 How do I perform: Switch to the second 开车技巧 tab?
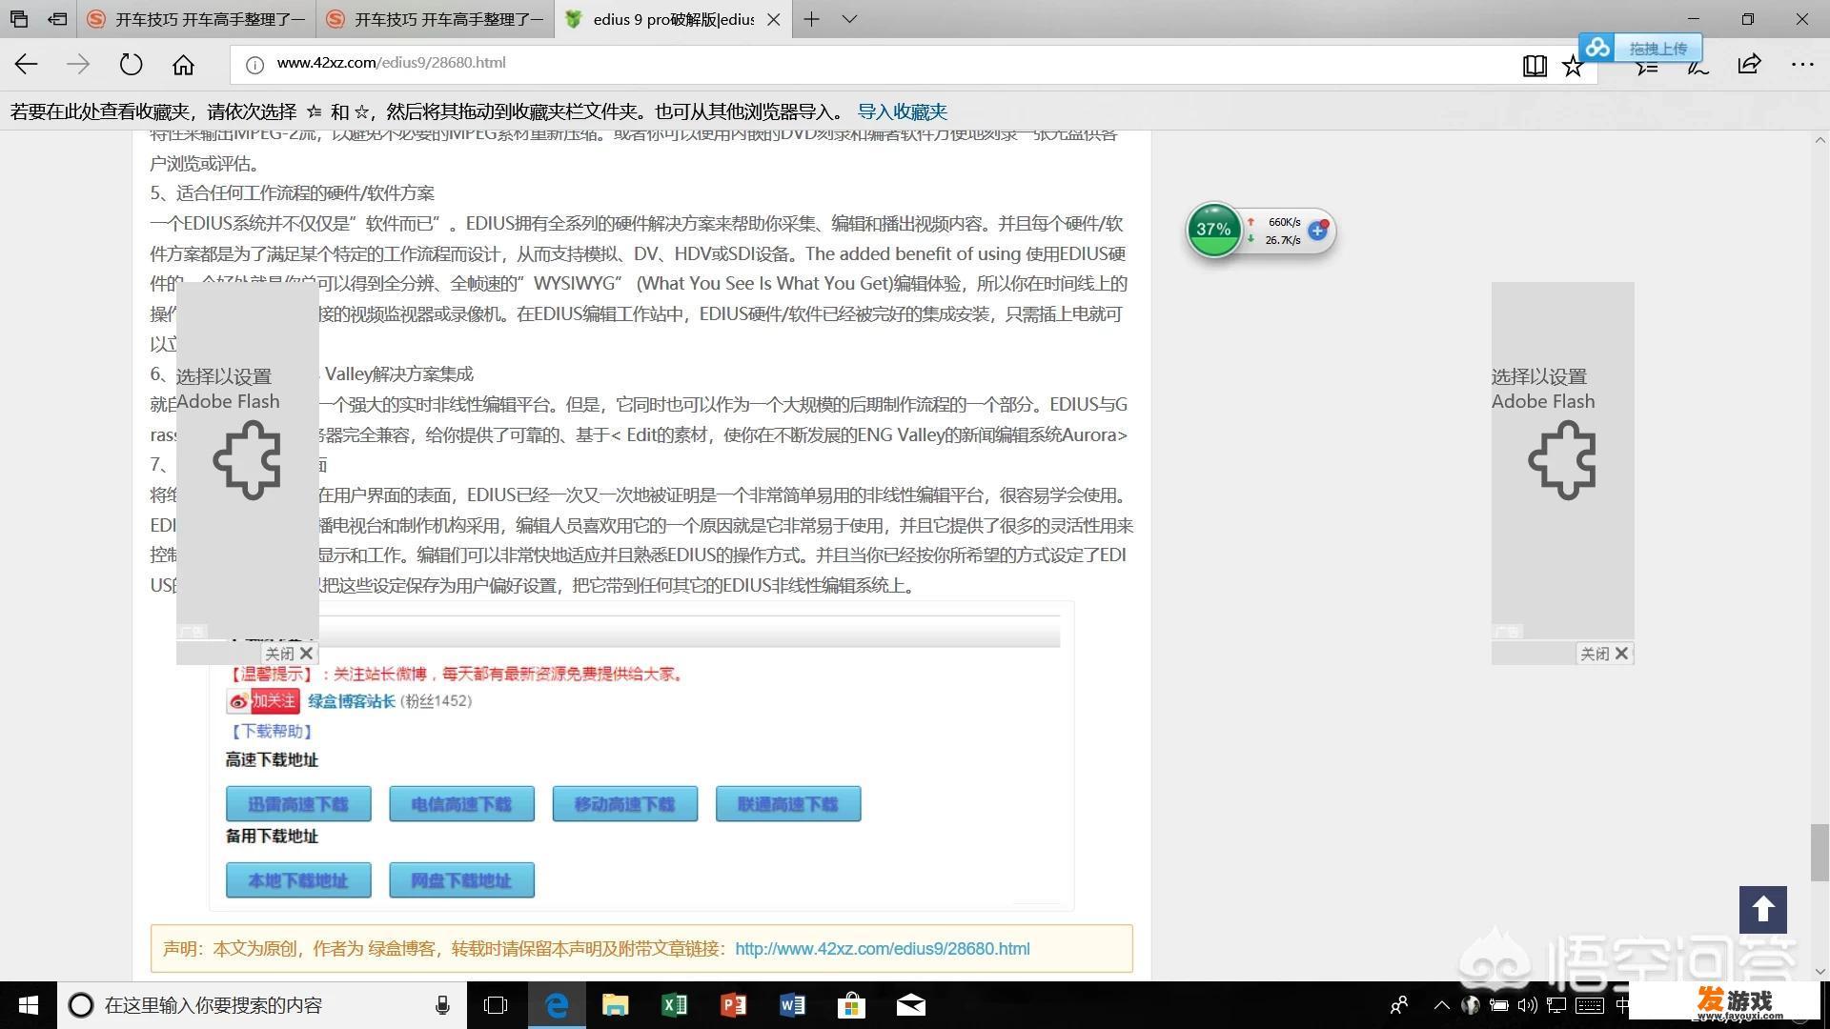point(436,19)
